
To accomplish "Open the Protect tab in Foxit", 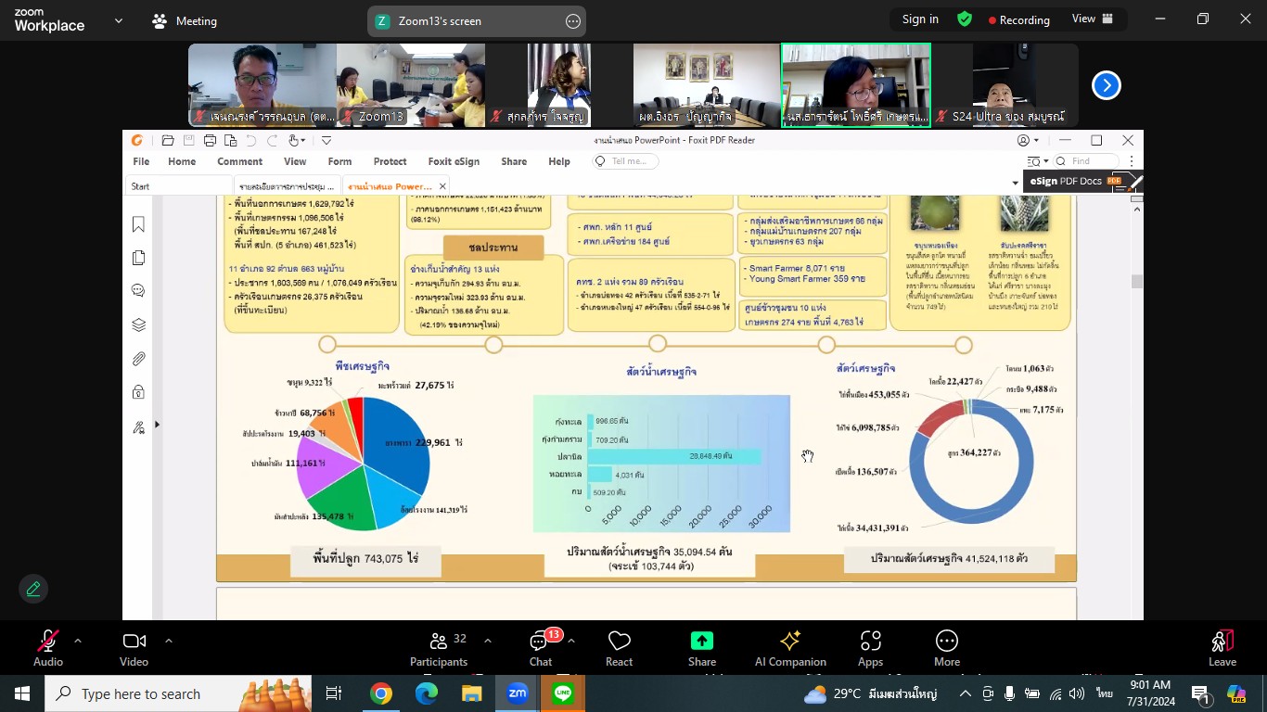I will [390, 161].
